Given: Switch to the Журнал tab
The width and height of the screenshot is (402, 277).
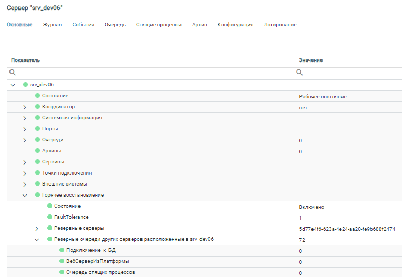Looking at the screenshot, I should pyautogui.click(x=52, y=25).
